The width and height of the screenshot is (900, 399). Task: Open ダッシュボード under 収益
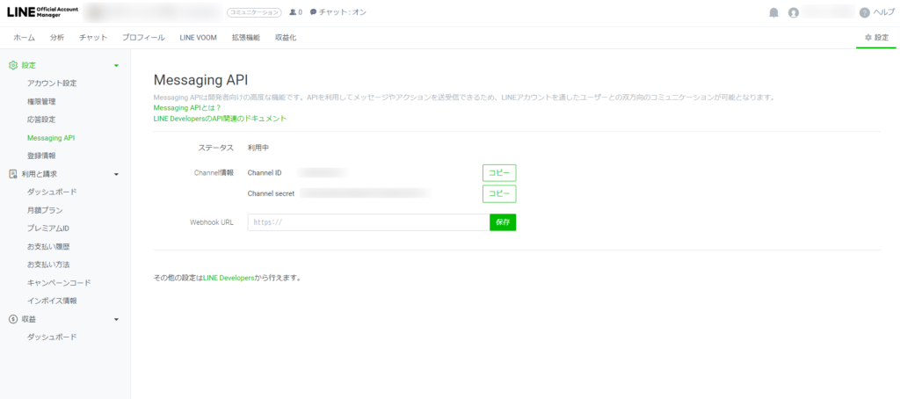click(52, 337)
